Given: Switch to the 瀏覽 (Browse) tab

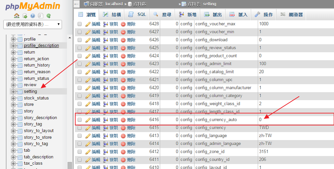Looking at the screenshot, I should [x=87, y=15].
